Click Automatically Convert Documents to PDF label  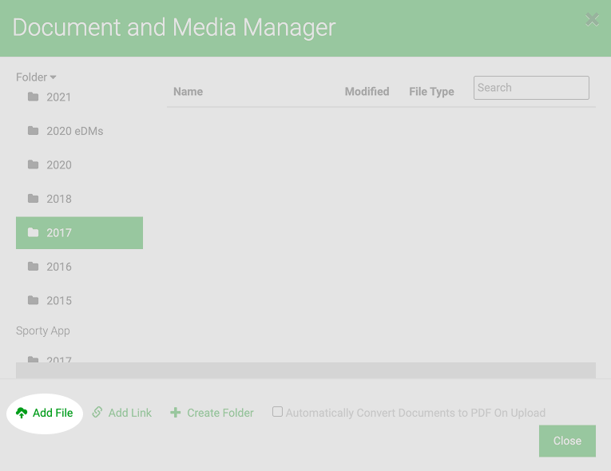point(415,413)
